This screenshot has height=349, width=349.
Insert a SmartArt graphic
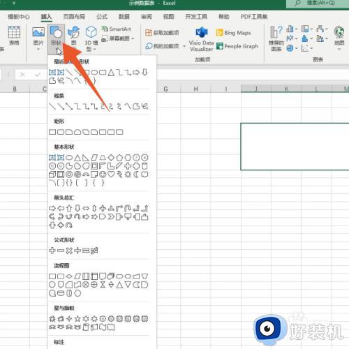(x=116, y=29)
